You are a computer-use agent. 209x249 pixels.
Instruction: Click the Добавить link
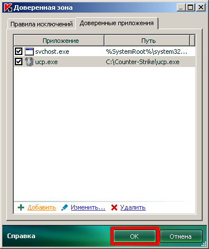[x=42, y=207]
